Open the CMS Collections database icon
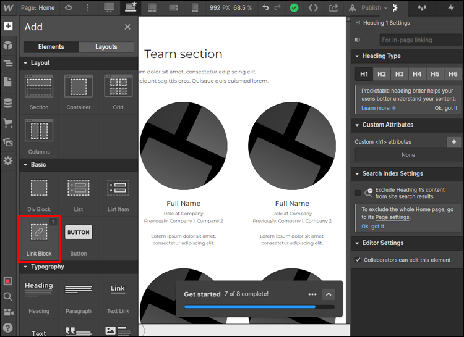Screen dimensions: 464x337 8,102
